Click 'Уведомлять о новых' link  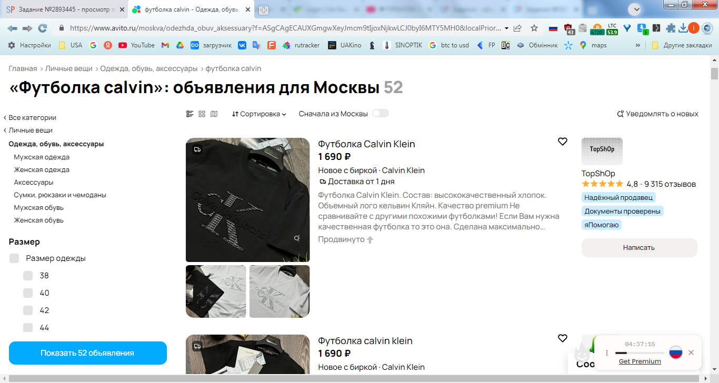tap(658, 114)
